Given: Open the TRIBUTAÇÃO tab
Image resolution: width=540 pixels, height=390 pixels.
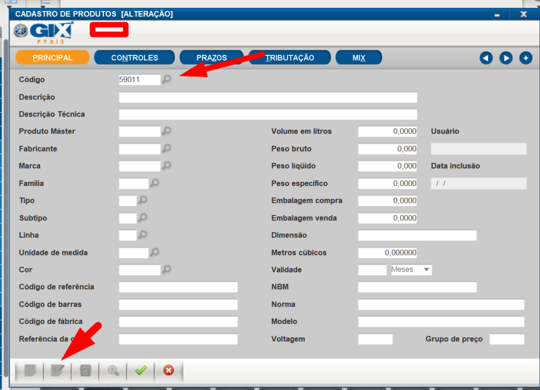Looking at the screenshot, I should (290, 57).
